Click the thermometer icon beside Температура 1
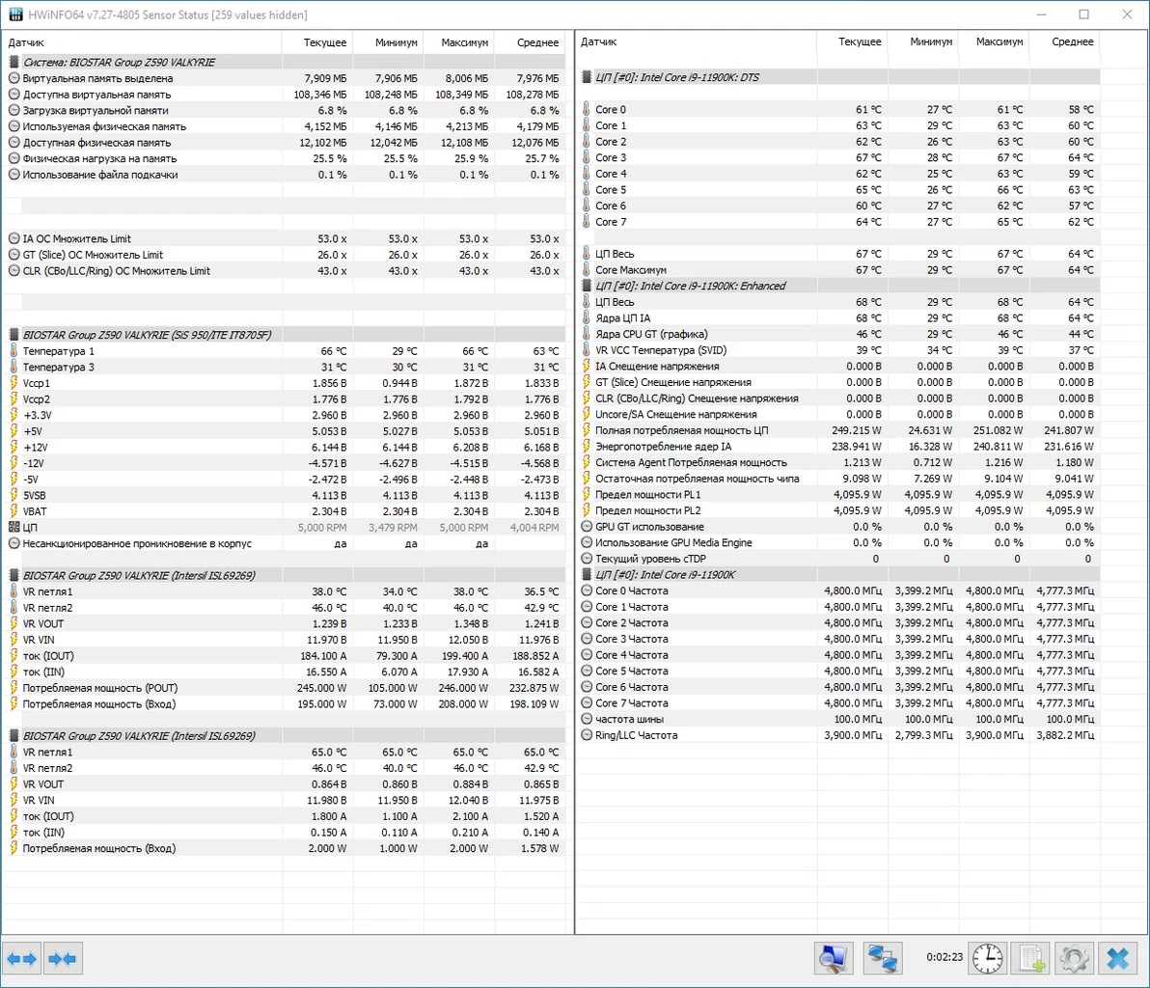The height and width of the screenshot is (988, 1150). [14, 350]
